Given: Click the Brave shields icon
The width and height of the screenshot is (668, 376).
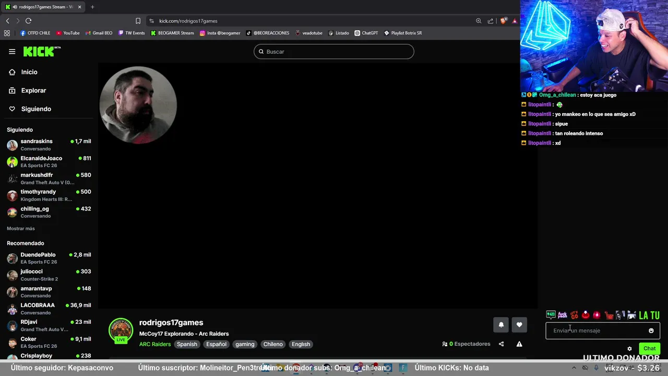Looking at the screenshot, I should tap(503, 21).
